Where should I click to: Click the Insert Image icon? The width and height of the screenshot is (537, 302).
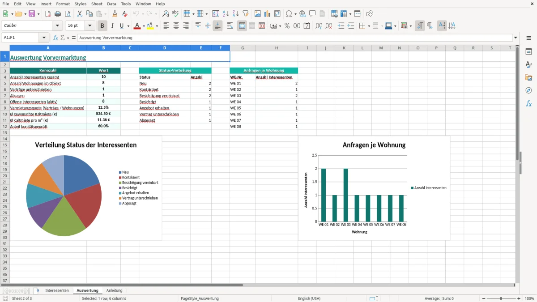click(257, 14)
